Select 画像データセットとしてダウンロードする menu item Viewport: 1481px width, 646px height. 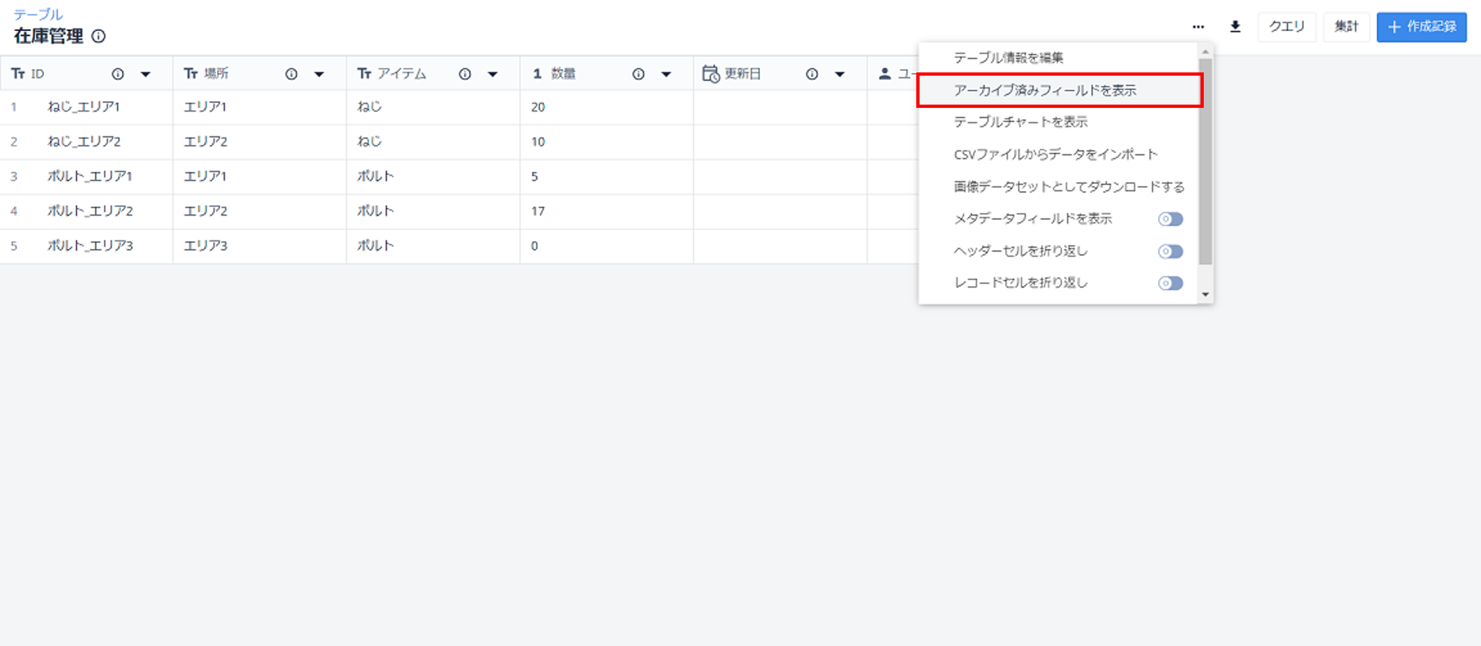(x=1058, y=187)
